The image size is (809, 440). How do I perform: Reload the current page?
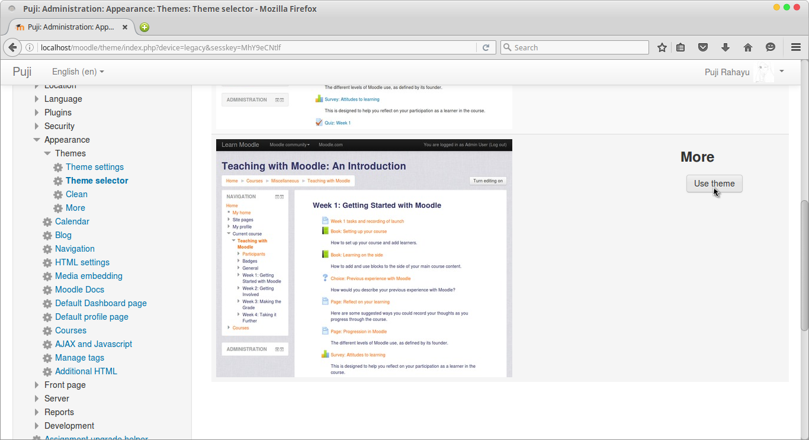(x=486, y=47)
